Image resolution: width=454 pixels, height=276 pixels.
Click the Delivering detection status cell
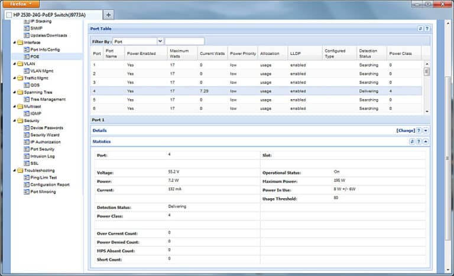point(369,91)
